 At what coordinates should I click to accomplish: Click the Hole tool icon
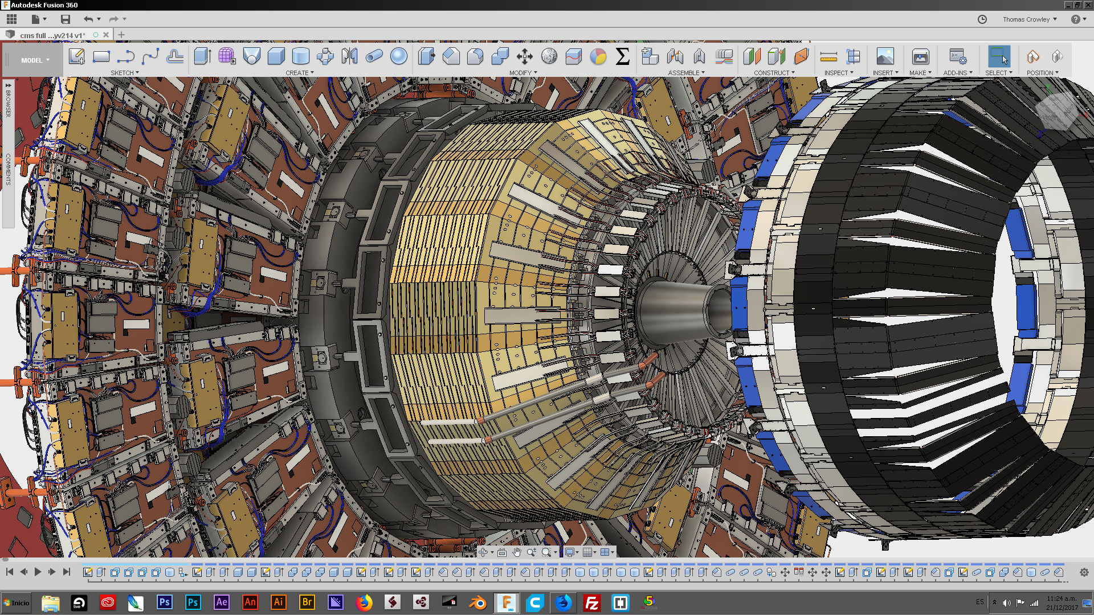[251, 56]
